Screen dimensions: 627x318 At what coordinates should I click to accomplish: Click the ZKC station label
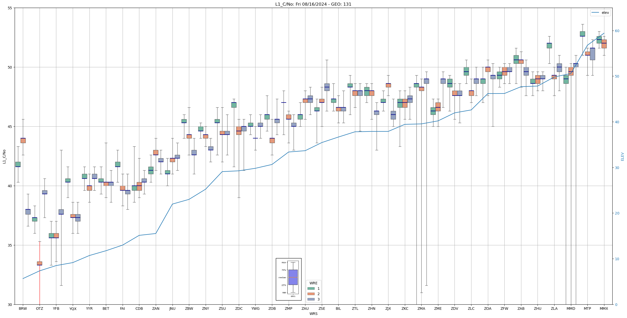(x=405, y=308)
